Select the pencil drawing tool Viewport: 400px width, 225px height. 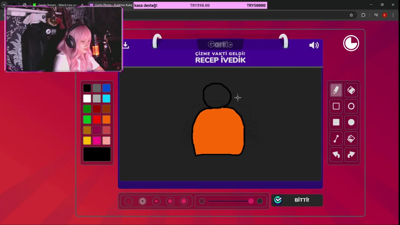336,90
